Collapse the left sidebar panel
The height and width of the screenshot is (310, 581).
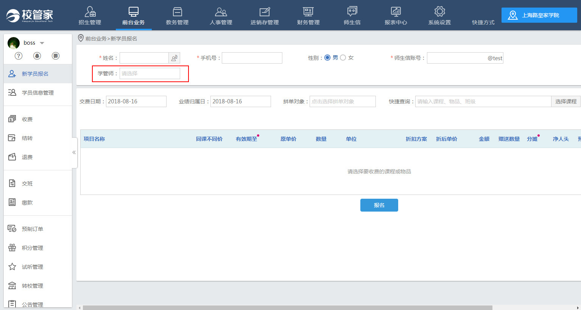coord(74,153)
